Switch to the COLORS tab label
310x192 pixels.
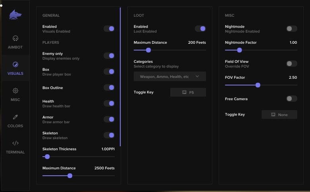coord(15,126)
